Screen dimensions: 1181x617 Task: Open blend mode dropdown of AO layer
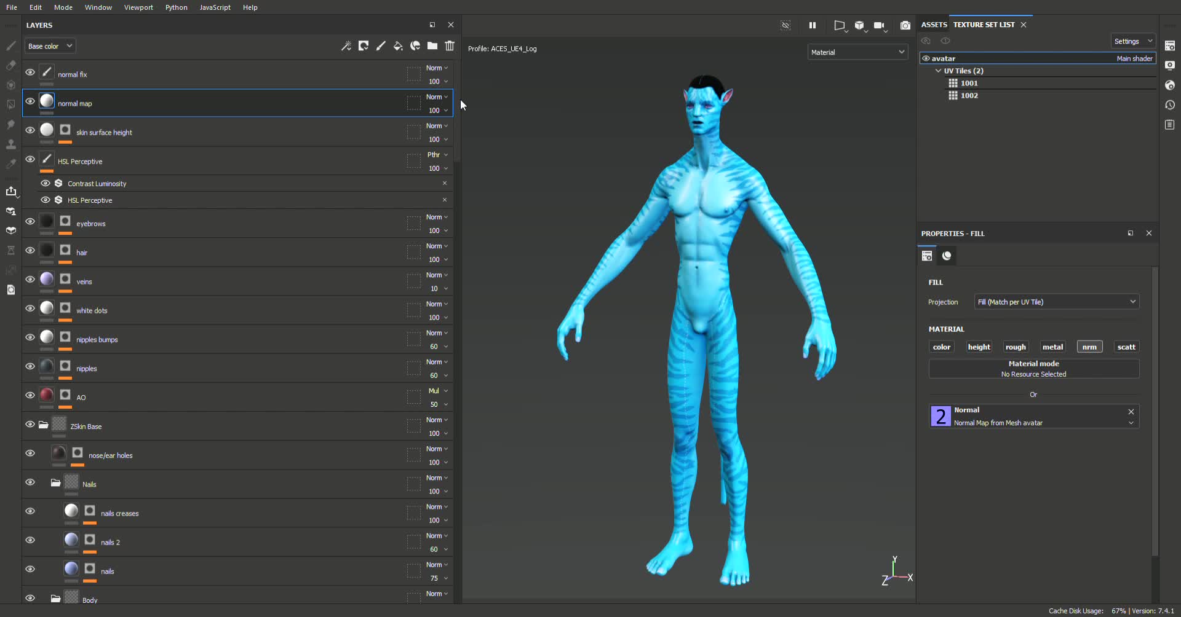pos(437,391)
